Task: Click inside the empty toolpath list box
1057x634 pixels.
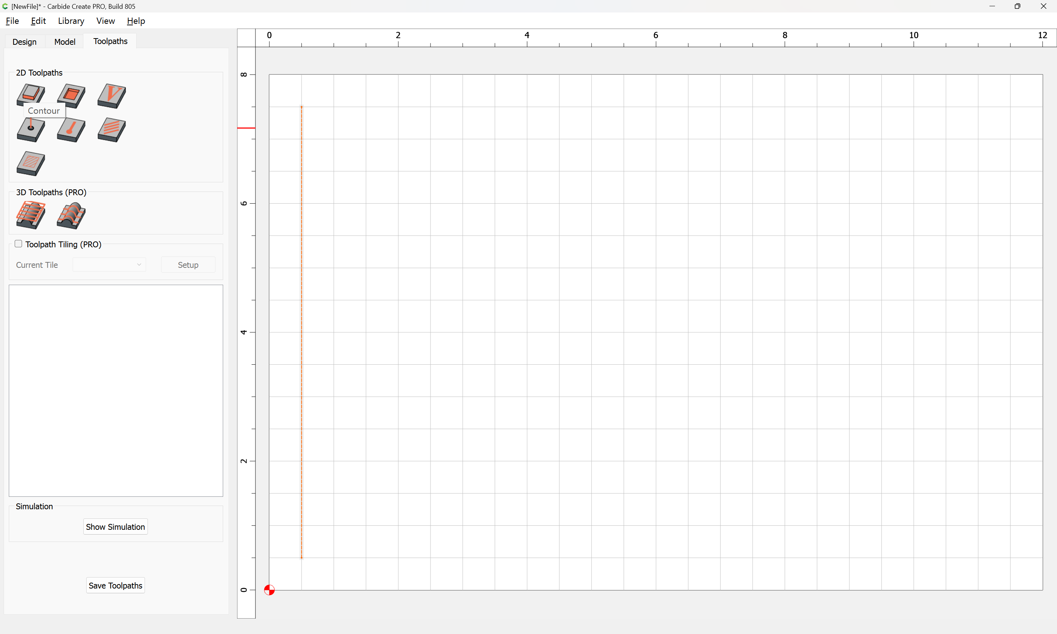Action: point(116,390)
